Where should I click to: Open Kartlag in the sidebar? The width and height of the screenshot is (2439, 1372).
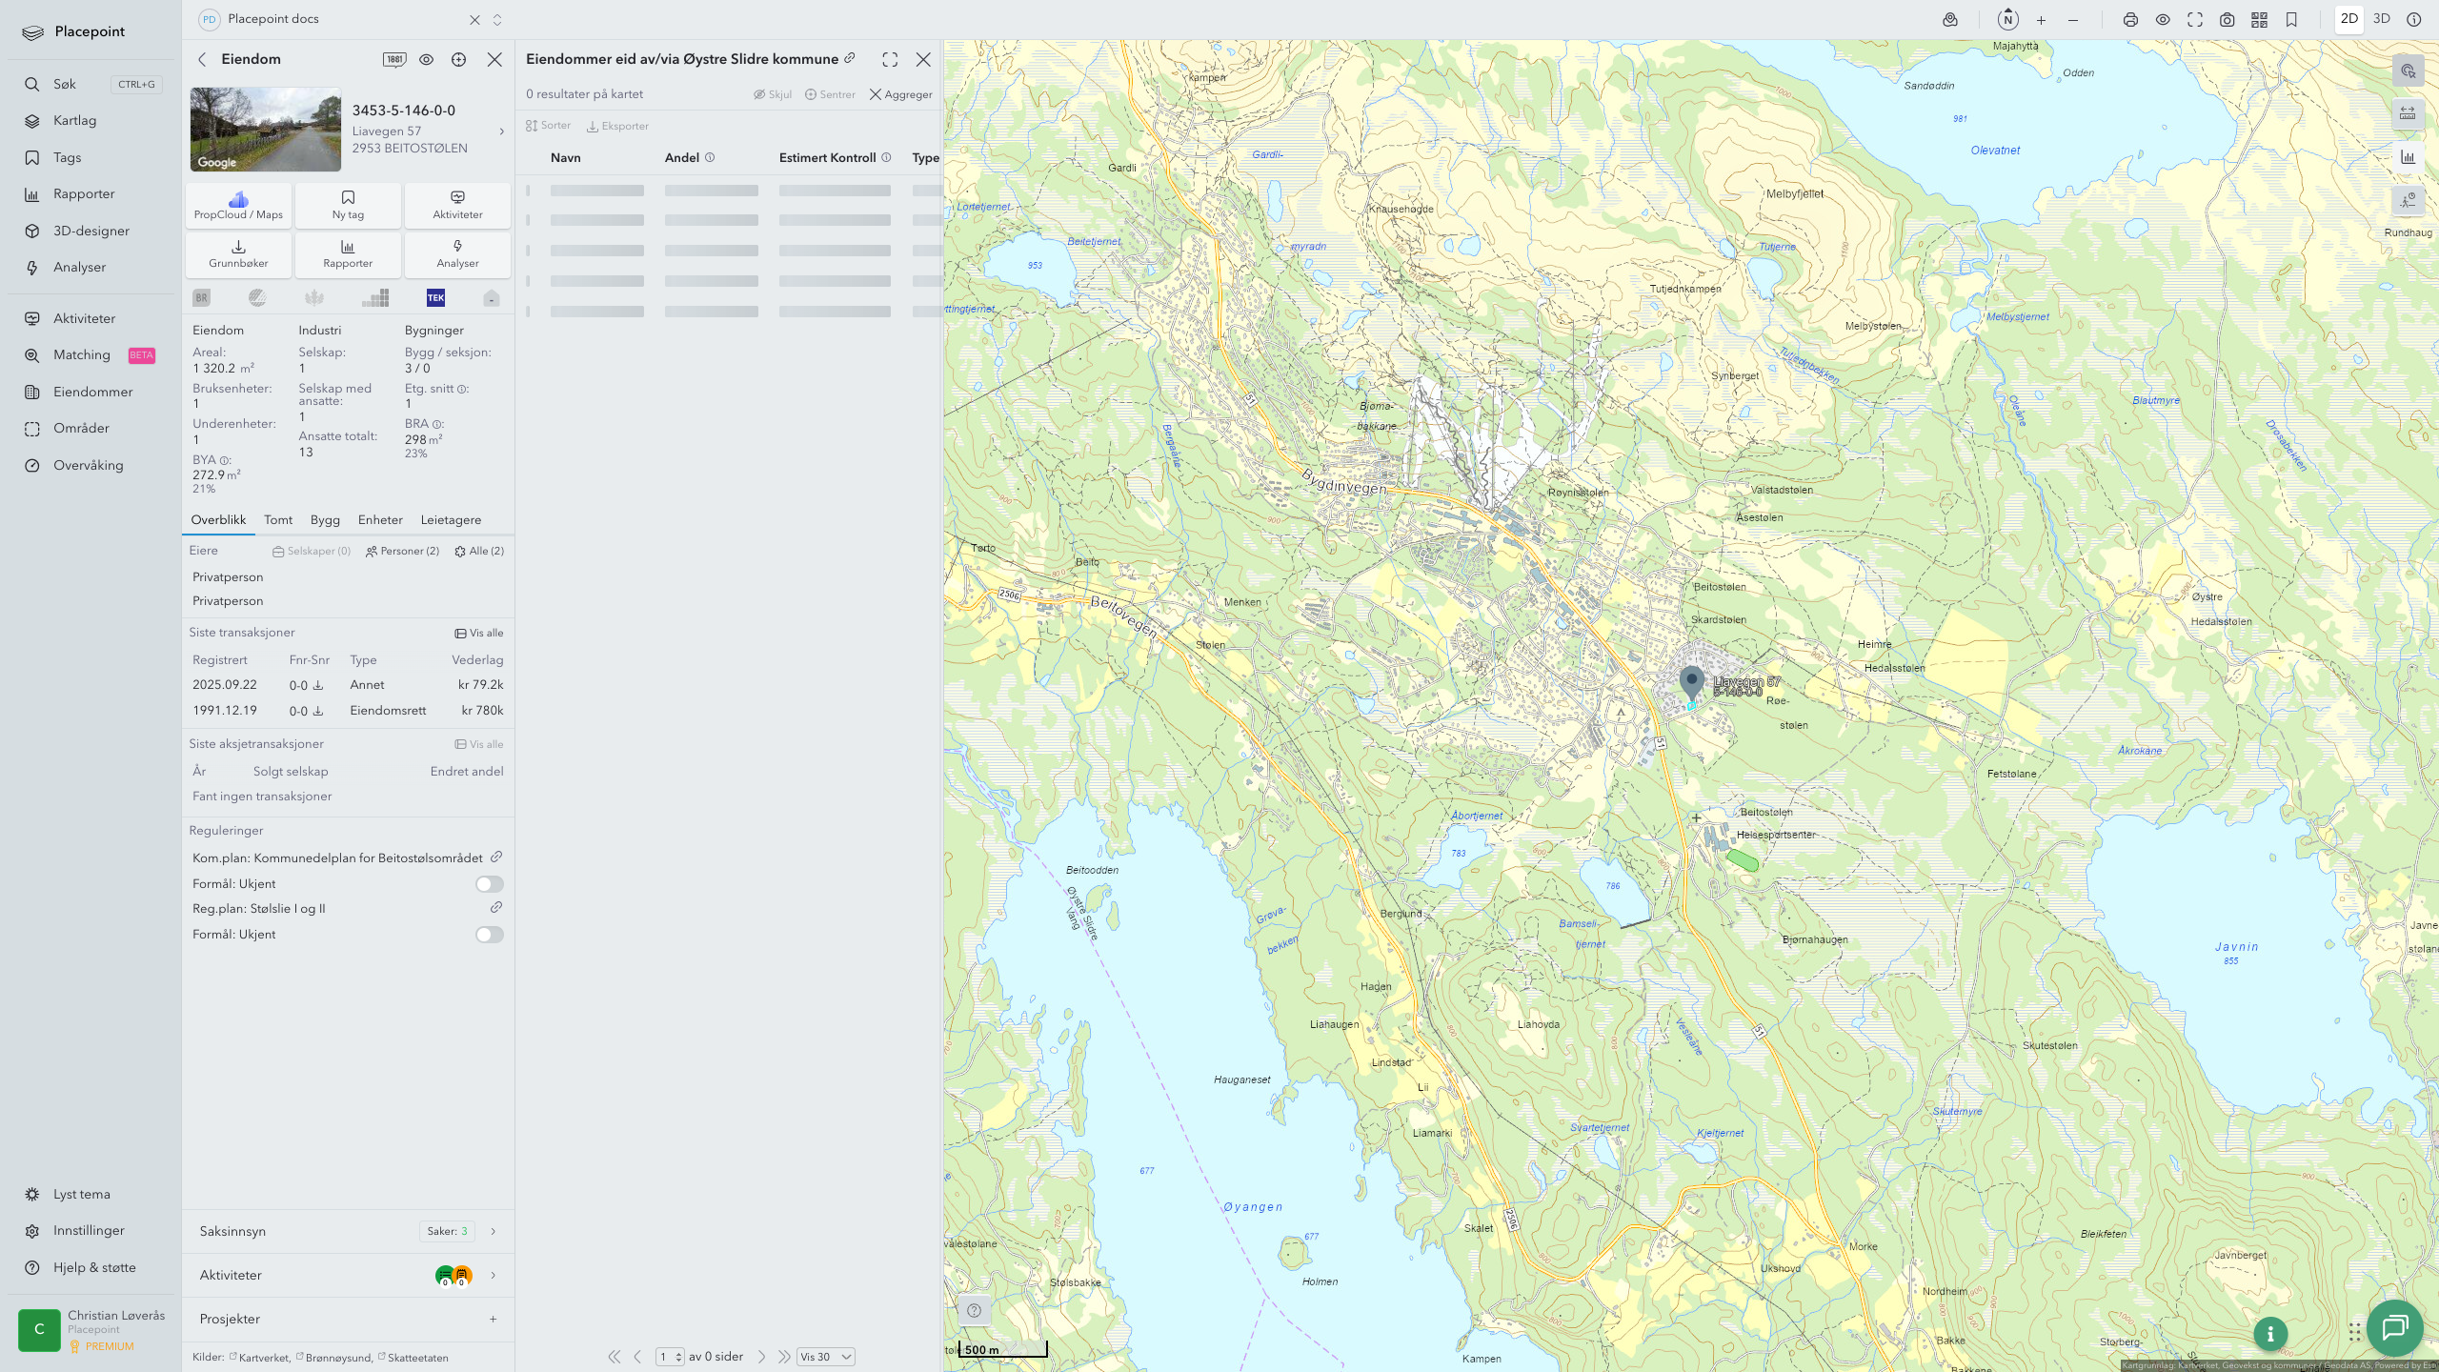point(74,121)
